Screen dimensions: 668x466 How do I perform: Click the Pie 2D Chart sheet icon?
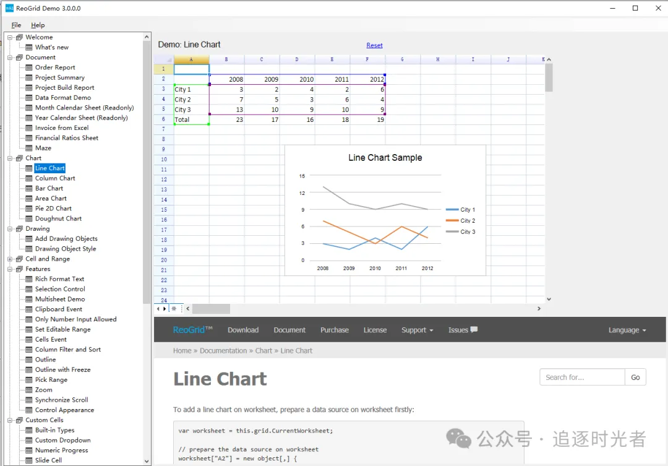click(x=28, y=209)
